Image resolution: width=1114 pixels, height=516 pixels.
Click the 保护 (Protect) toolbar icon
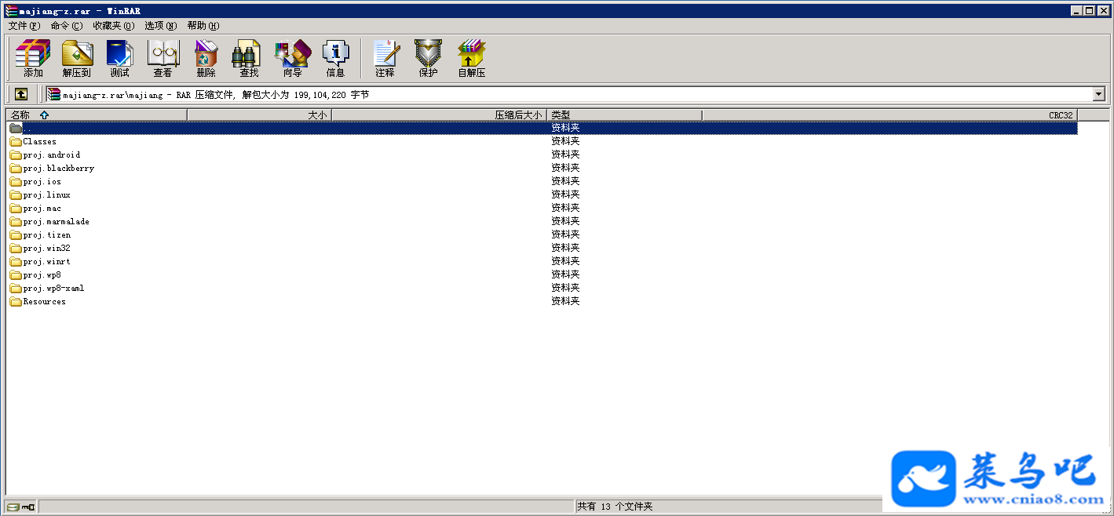pos(429,59)
